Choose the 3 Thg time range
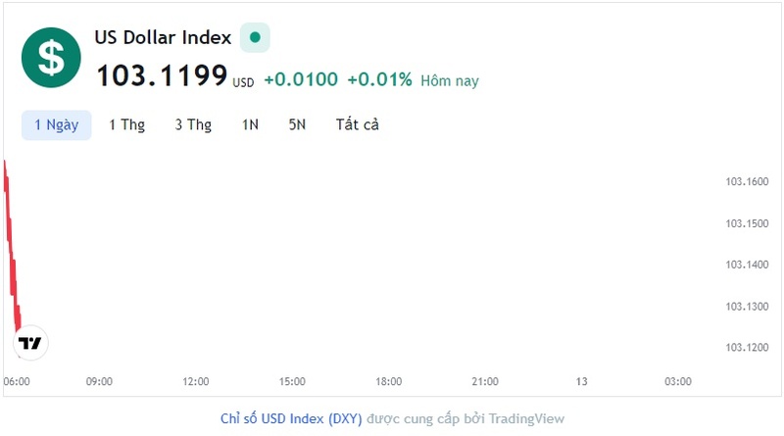 (193, 125)
